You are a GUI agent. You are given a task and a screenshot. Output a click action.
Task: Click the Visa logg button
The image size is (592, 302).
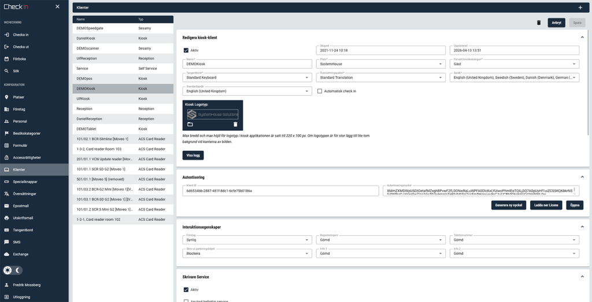[193, 155]
